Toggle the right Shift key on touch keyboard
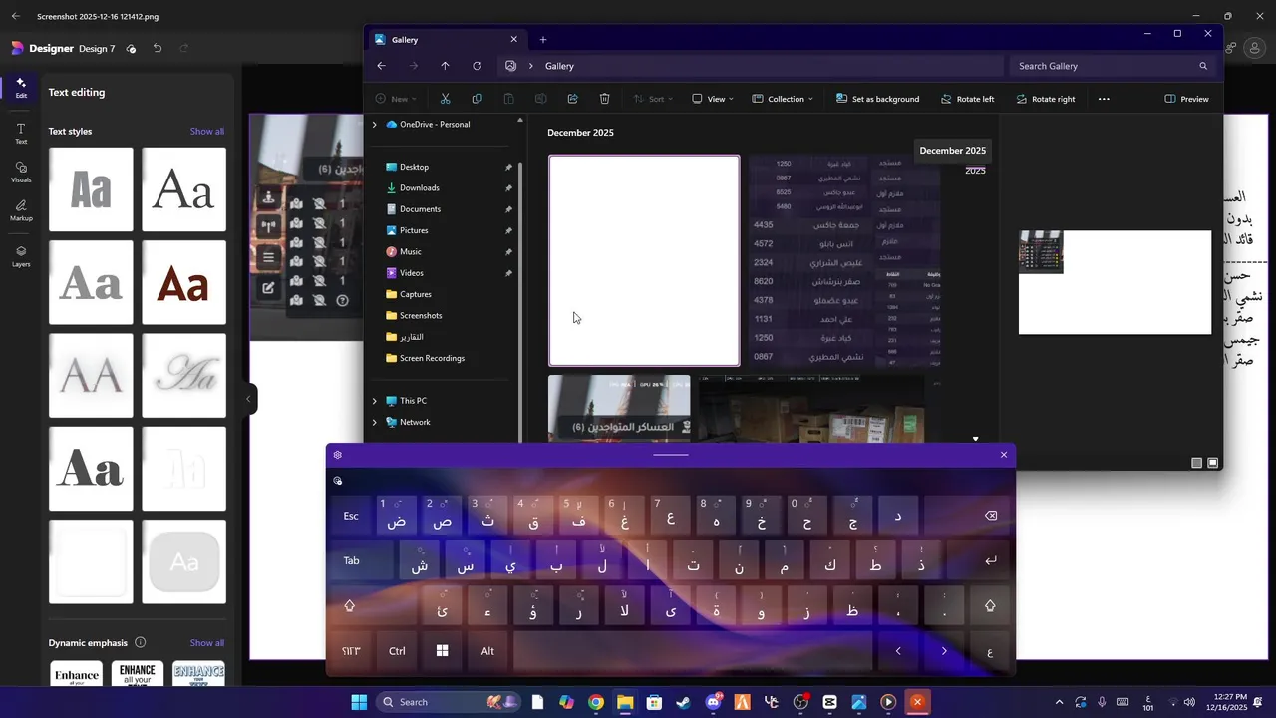 (990, 606)
